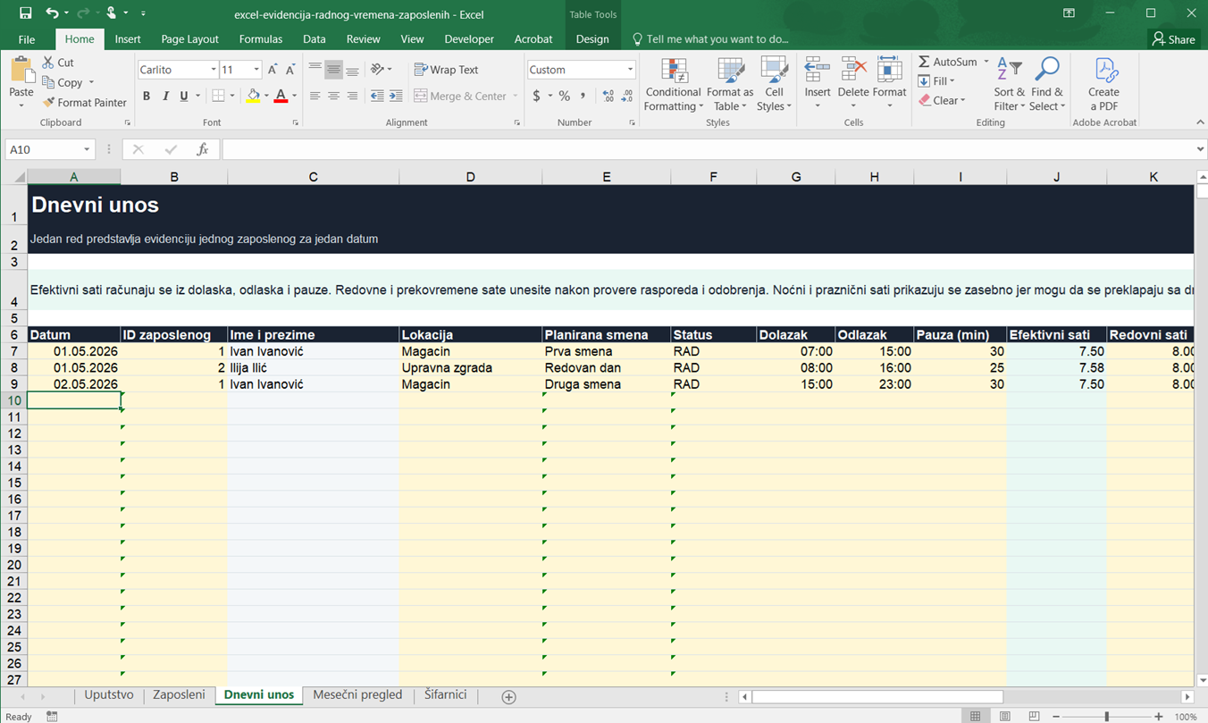Open font size dropdown
Image resolution: width=1208 pixels, height=723 pixels.
(x=256, y=70)
